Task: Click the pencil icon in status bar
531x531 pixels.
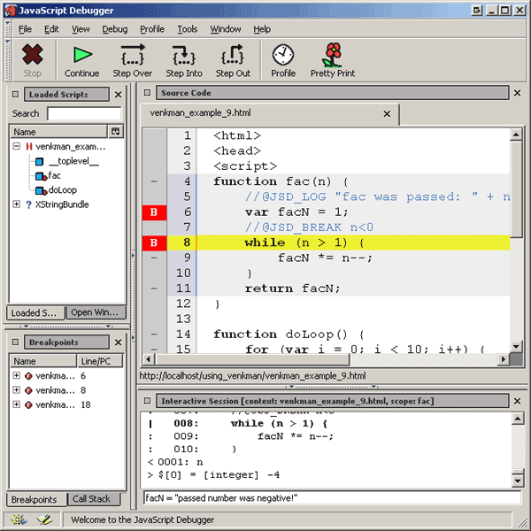Action: pos(44,519)
